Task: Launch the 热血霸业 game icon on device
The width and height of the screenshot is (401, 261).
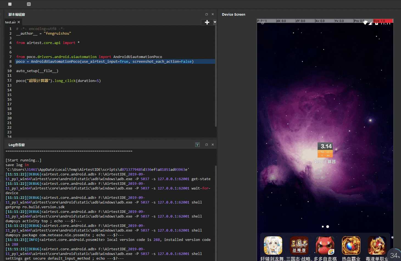Action: click(x=351, y=245)
